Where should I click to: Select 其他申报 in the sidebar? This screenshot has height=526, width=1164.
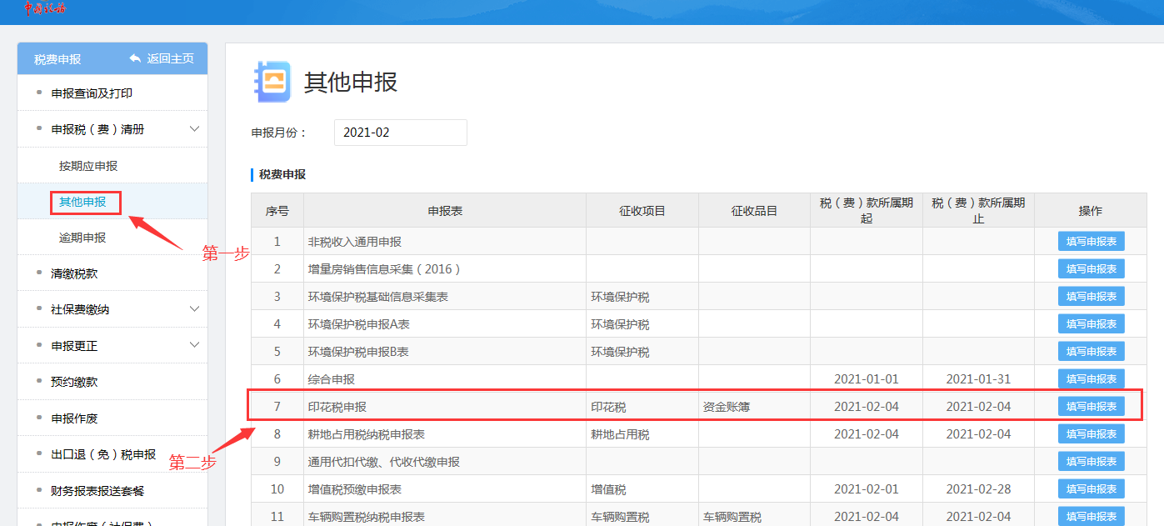tap(82, 202)
